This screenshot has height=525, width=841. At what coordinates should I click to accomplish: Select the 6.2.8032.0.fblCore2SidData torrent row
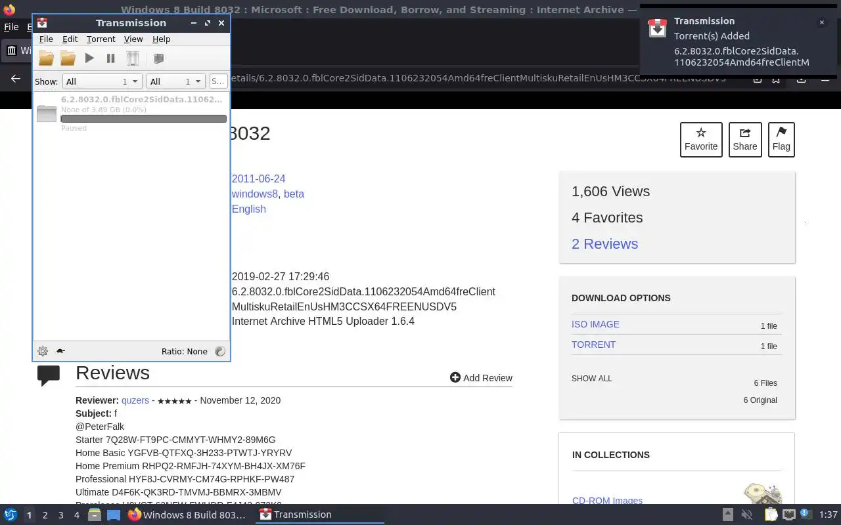tap(131, 114)
